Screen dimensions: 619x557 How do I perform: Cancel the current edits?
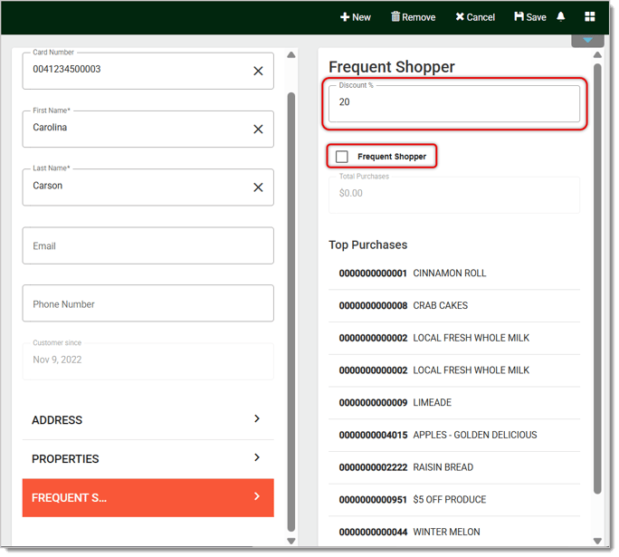475,17
